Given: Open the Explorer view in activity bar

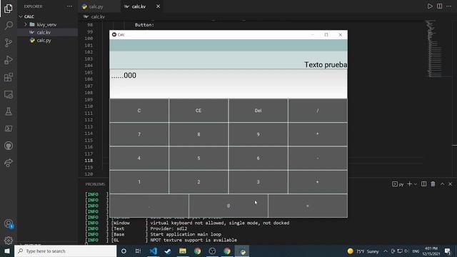Looking at the screenshot, I should tap(9, 9).
